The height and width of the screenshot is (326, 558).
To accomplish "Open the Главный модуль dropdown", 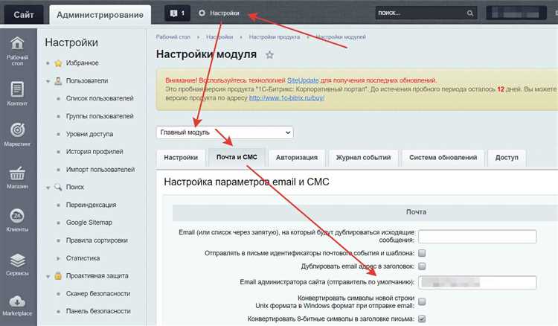I will (x=225, y=132).
